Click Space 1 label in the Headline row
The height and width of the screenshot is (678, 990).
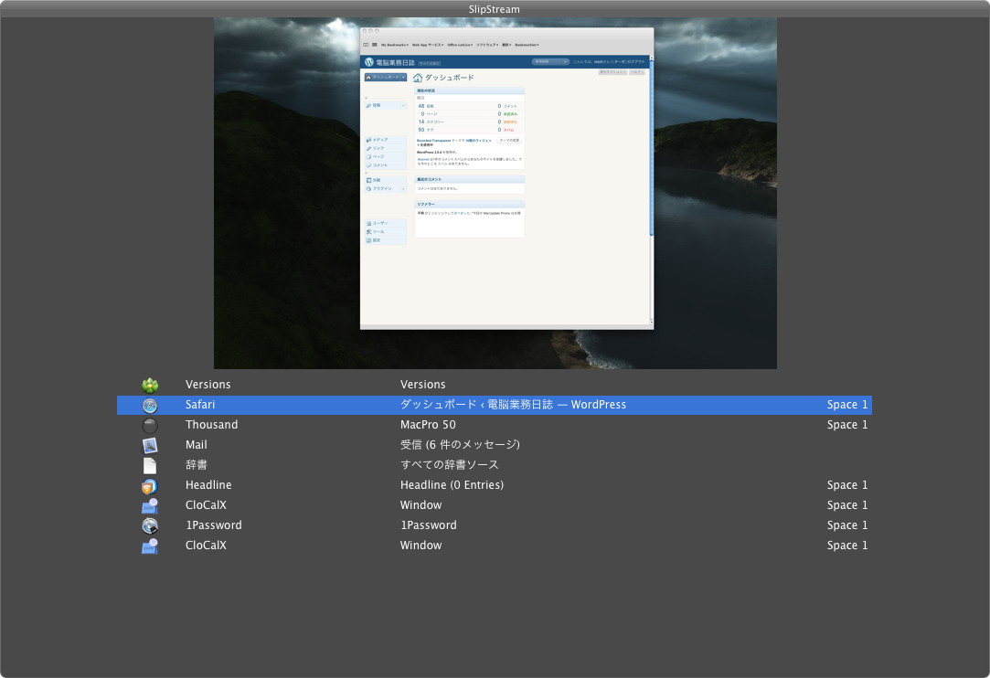pos(847,485)
